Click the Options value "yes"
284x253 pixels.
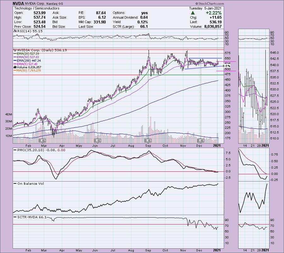(144, 13)
